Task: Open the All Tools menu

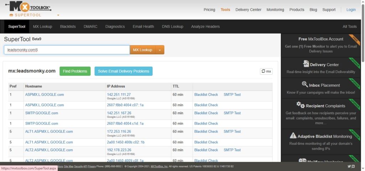Action: pyautogui.click(x=349, y=26)
